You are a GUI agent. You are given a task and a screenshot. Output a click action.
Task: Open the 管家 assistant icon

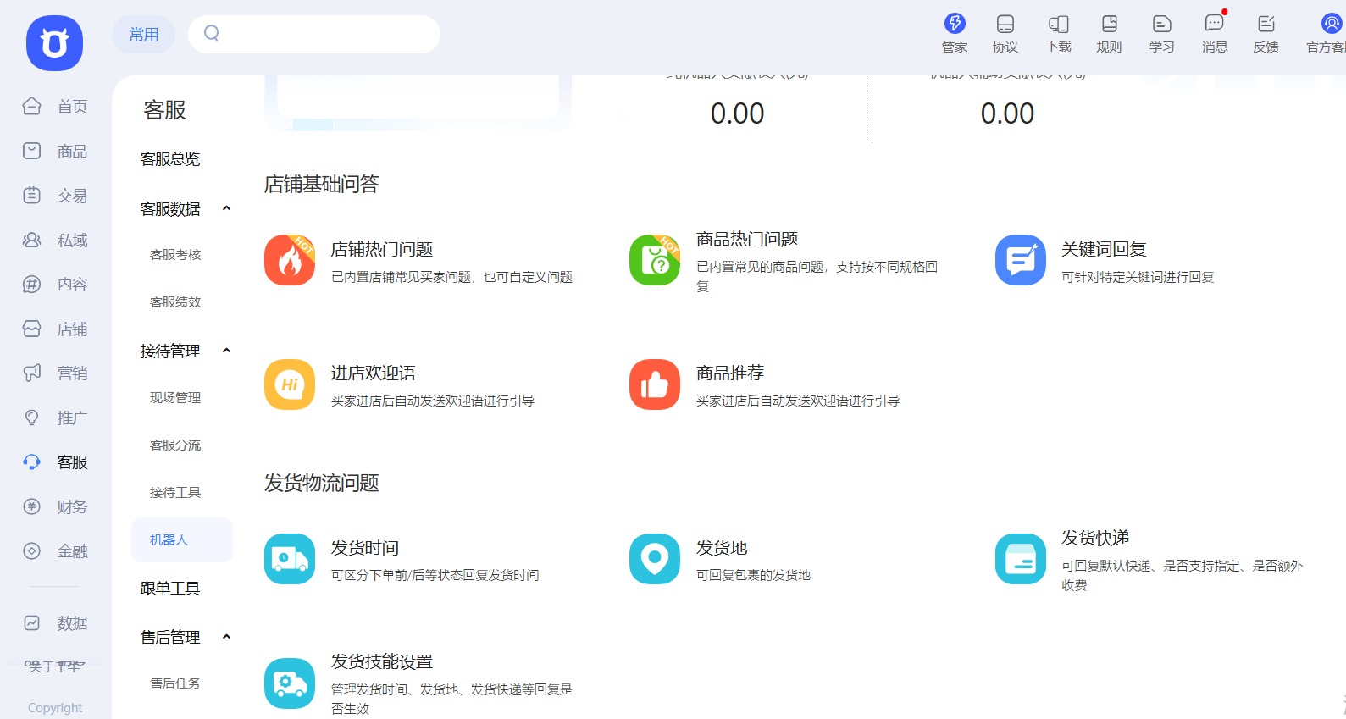[955, 23]
